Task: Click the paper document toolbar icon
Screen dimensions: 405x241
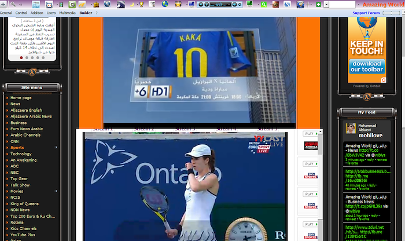Action: coord(152,5)
